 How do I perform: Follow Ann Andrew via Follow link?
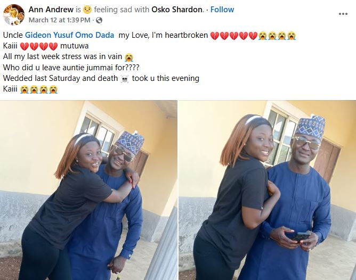(x=222, y=10)
